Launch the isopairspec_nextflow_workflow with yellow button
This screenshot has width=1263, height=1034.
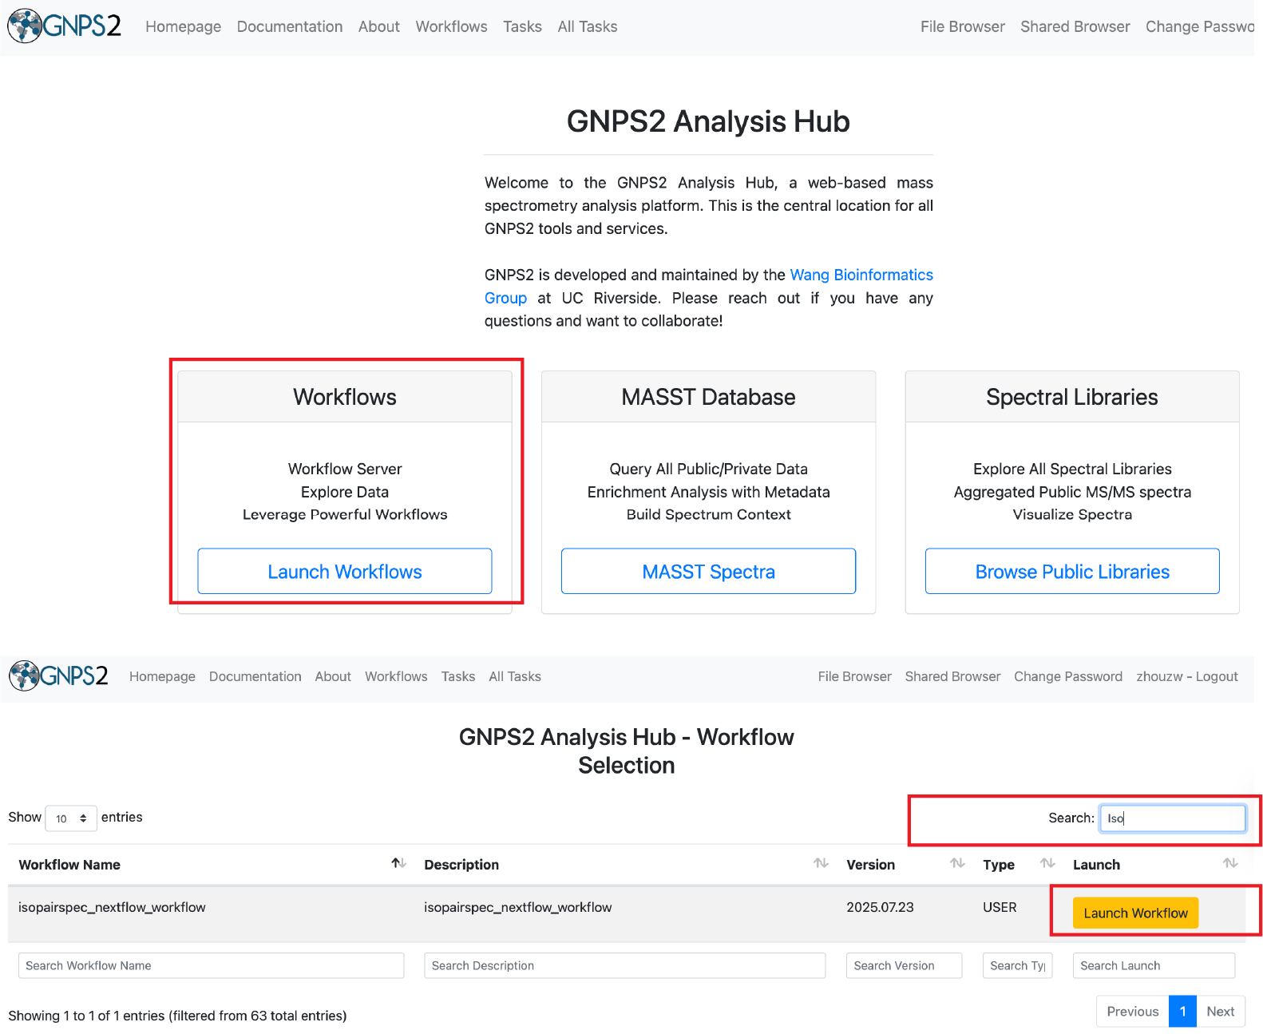[1135, 913]
